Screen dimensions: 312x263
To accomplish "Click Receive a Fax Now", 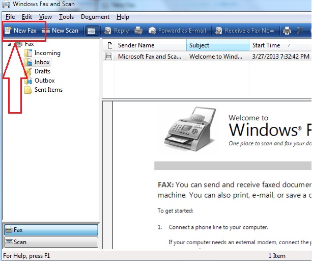I will click(245, 31).
